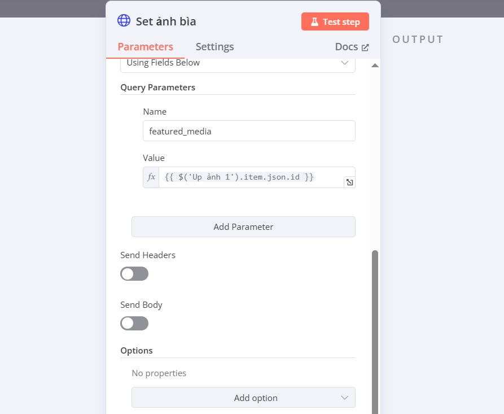
Task: Expand the Add option dropdown
Action: click(243, 398)
